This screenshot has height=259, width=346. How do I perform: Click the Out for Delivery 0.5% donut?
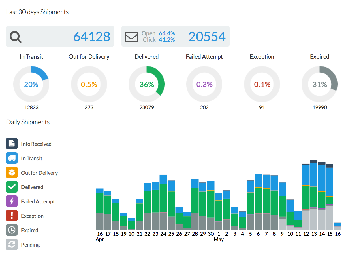click(89, 84)
